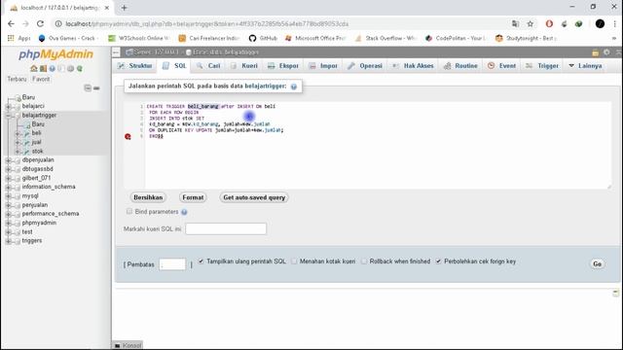Open the Kueri tab
The height and width of the screenshot is (350, 623).
[x=244, y=66]
